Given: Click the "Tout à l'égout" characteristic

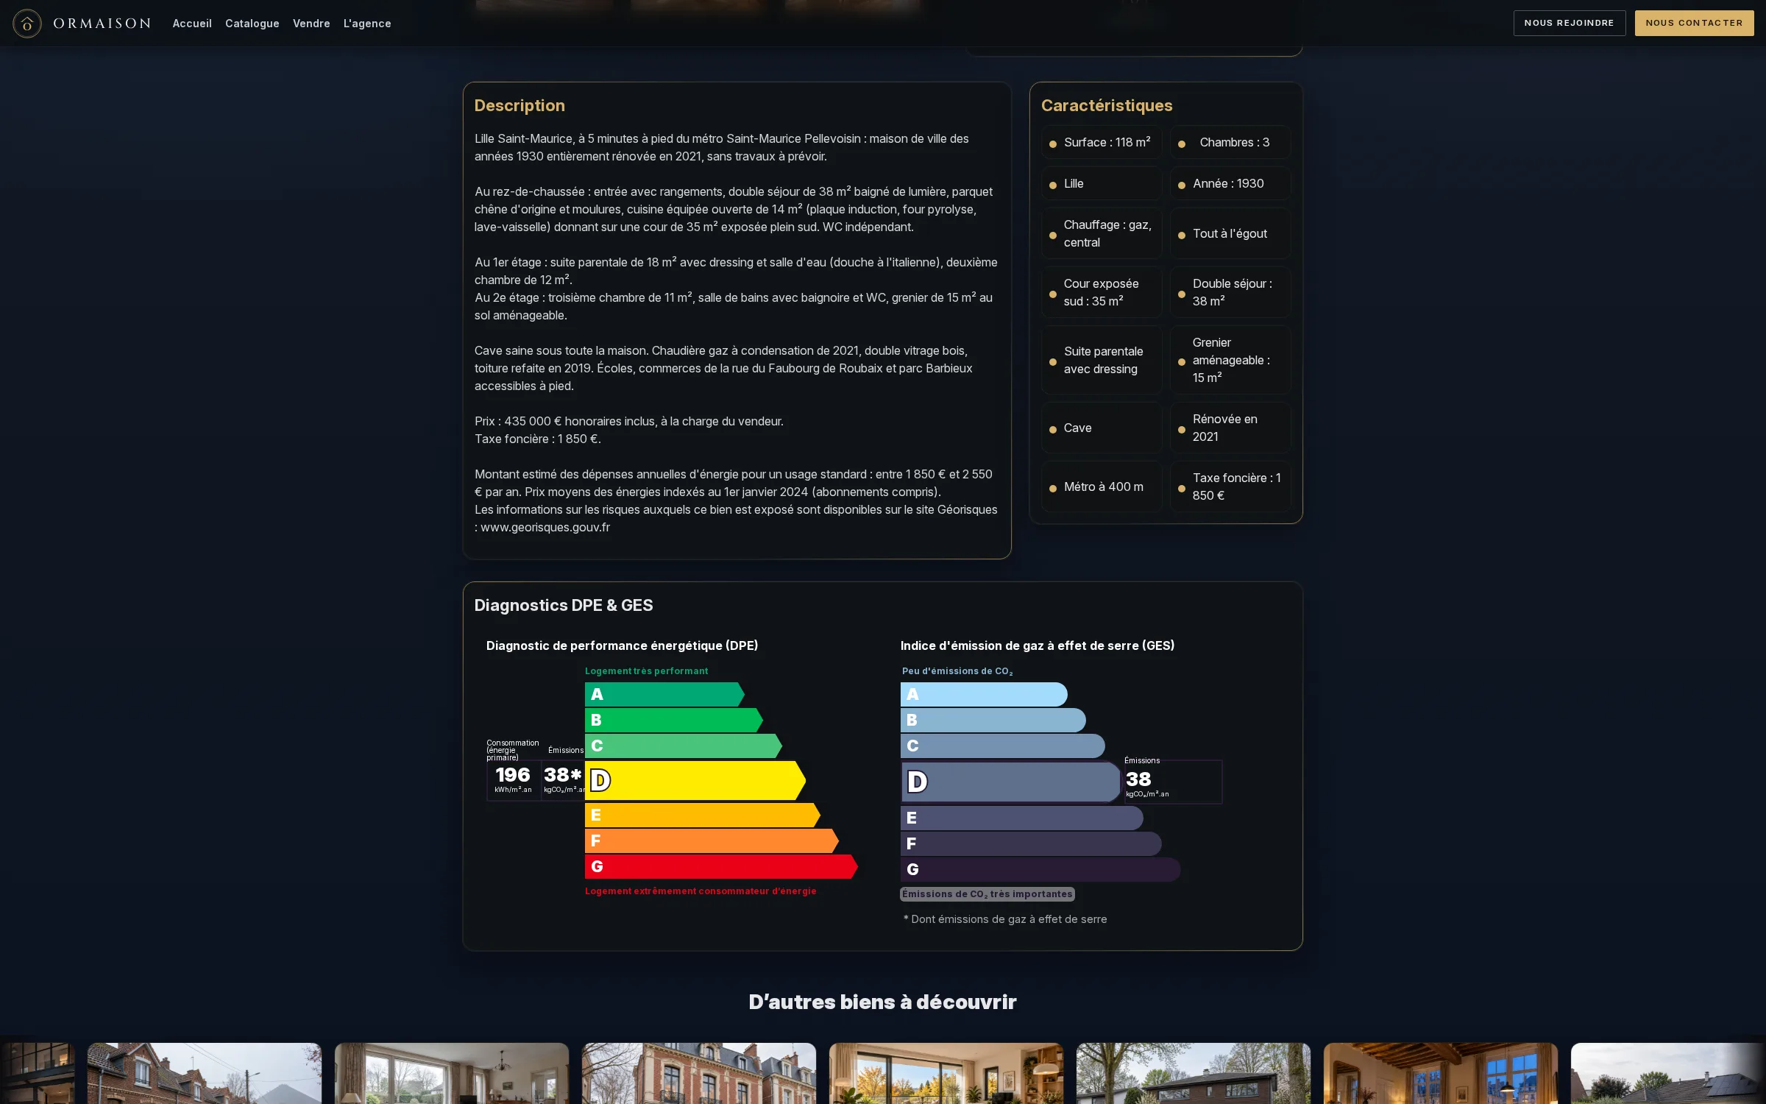Looking at the screenshot, I should tap(1231, 233).
